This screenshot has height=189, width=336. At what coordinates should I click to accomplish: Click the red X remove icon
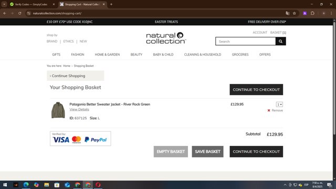point(269,110)
